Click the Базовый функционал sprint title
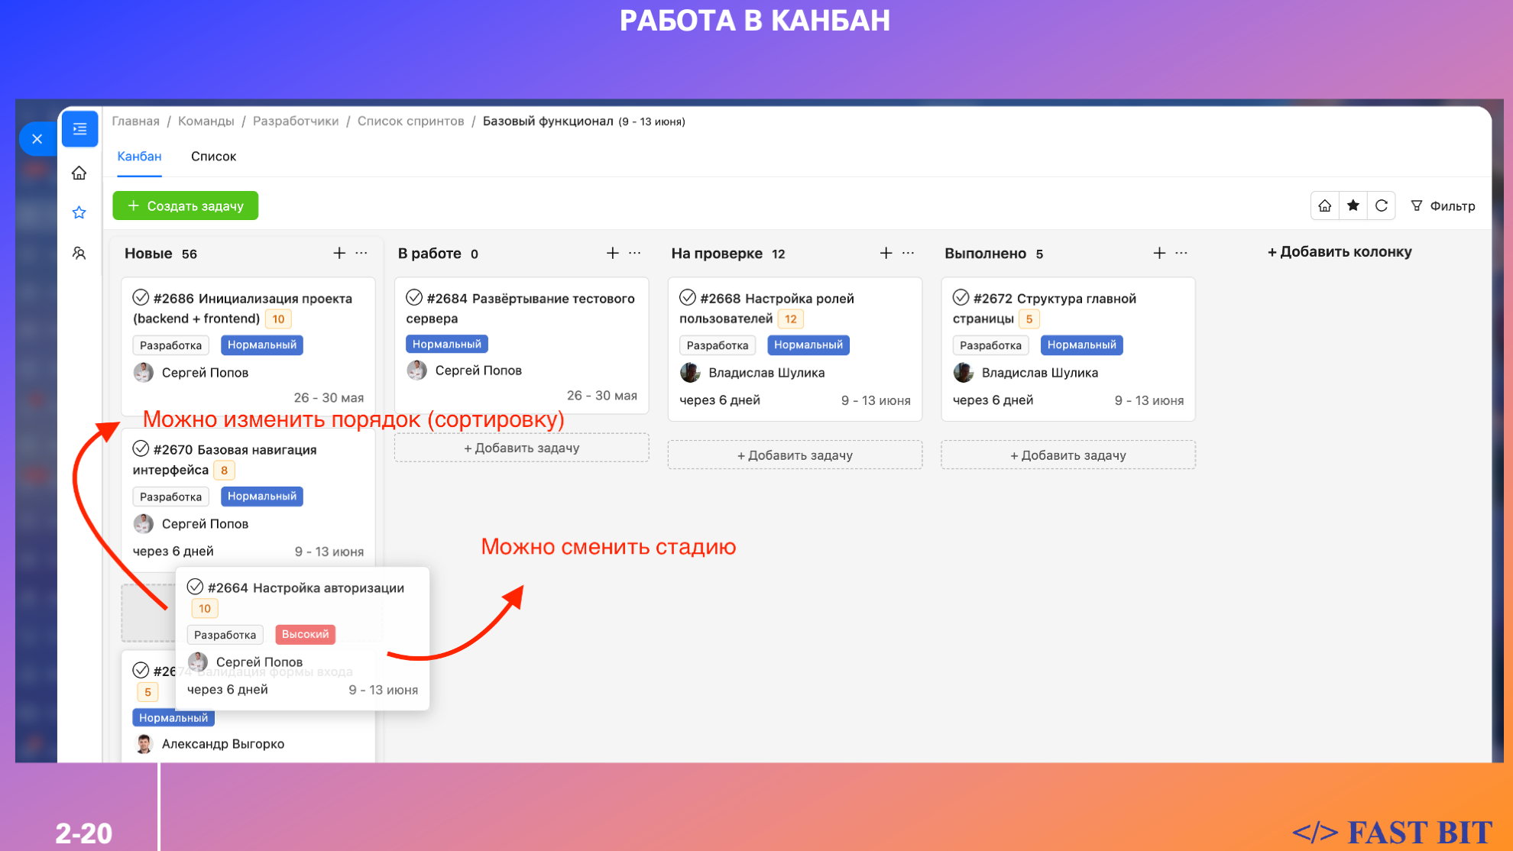This screenshot has height=851, width=1513. click(x=548, y=121)
